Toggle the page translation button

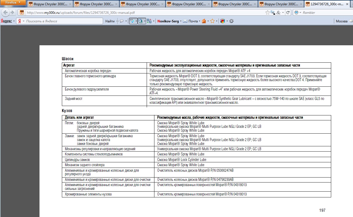pyautogui.click(x=140, y=21)
